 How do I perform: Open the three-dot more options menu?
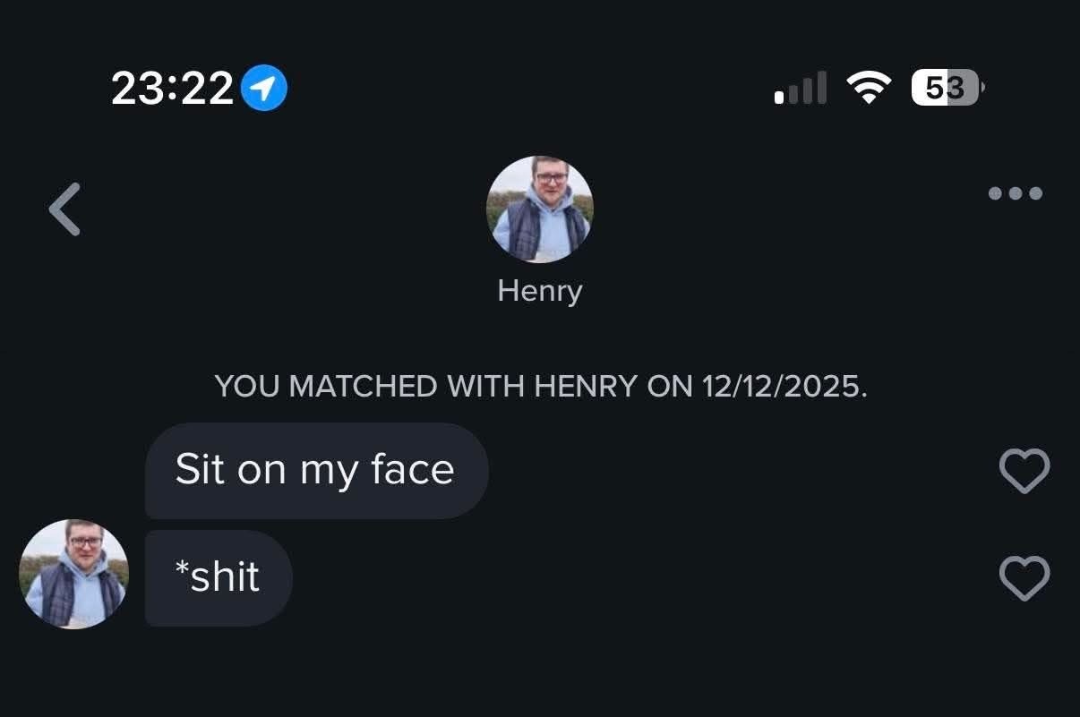[1015, 193]
